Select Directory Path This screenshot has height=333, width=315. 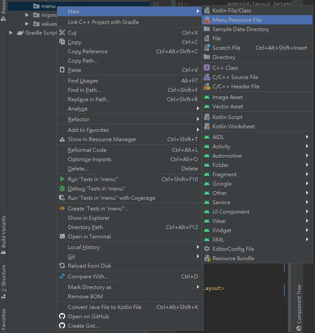130,227
